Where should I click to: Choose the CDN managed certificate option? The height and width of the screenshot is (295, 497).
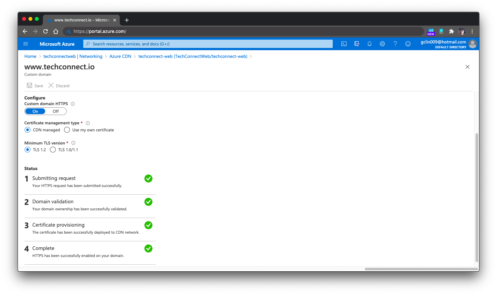(x=28, y=130)
